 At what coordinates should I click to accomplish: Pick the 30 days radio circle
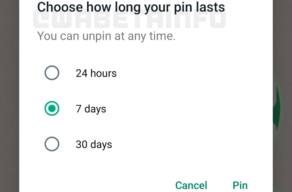pyautogui.click(x=52, y=144)
